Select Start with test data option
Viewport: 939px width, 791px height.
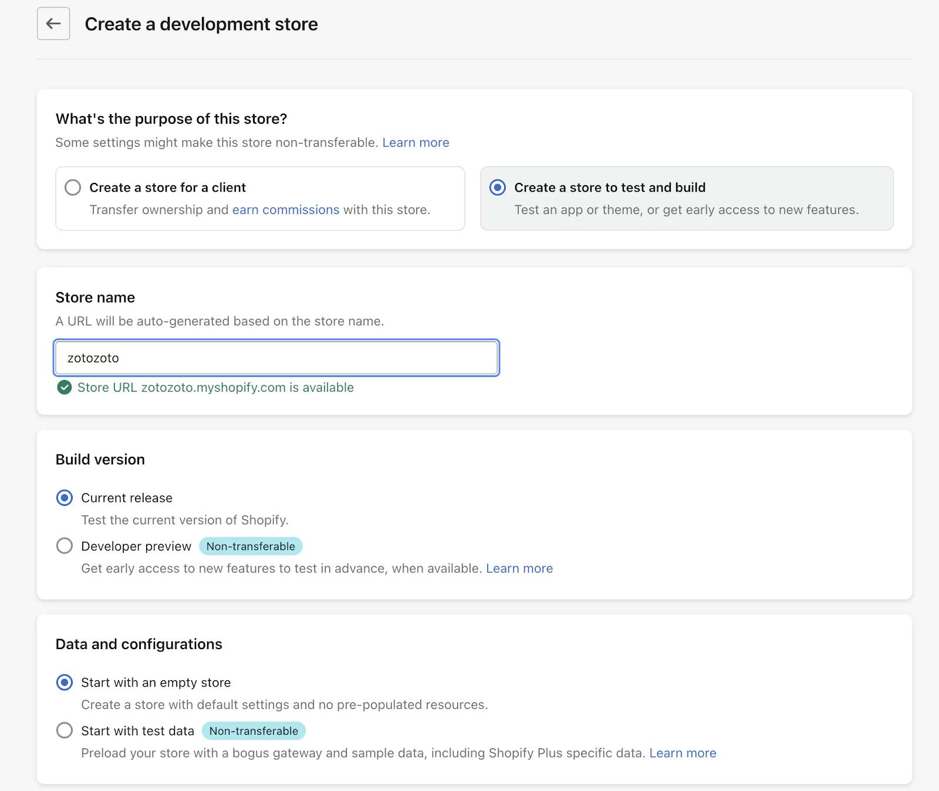pos(65,731)
